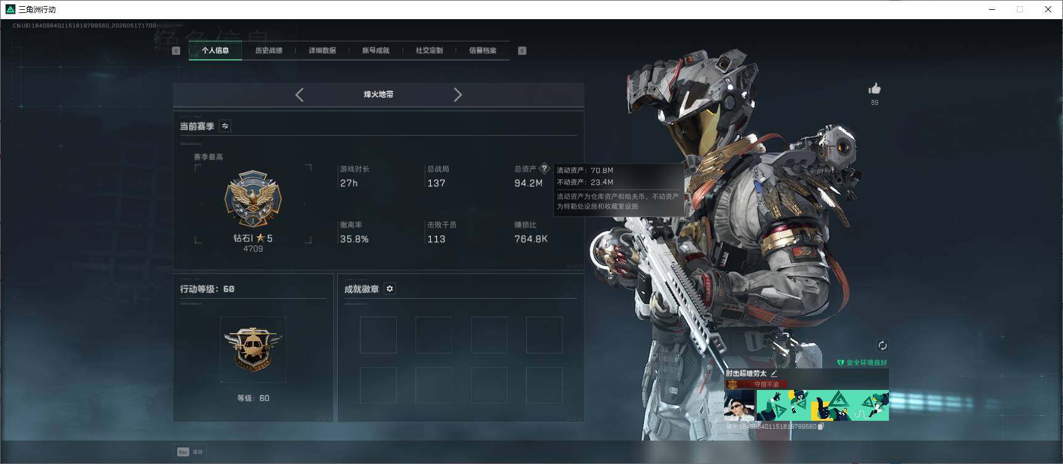Click the 钻石I rank label text

243,238
